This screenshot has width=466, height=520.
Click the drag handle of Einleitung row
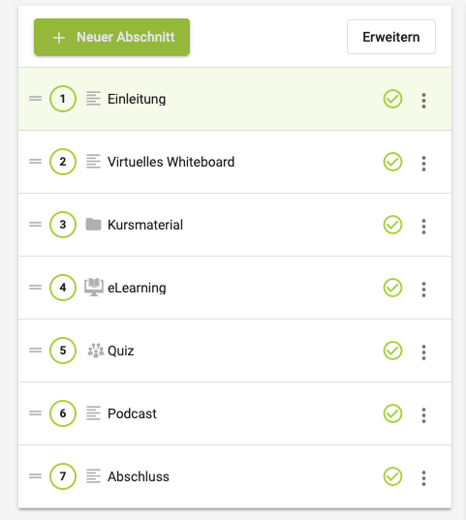[36, 99]
